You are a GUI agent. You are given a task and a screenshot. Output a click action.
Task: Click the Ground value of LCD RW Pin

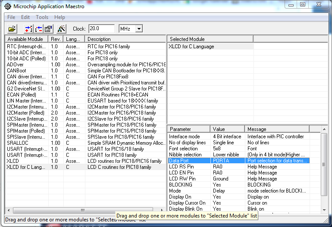pos(221,179)
